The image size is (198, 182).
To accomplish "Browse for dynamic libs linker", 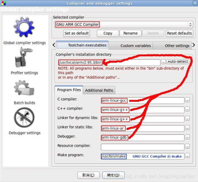I will click(187, 118).
